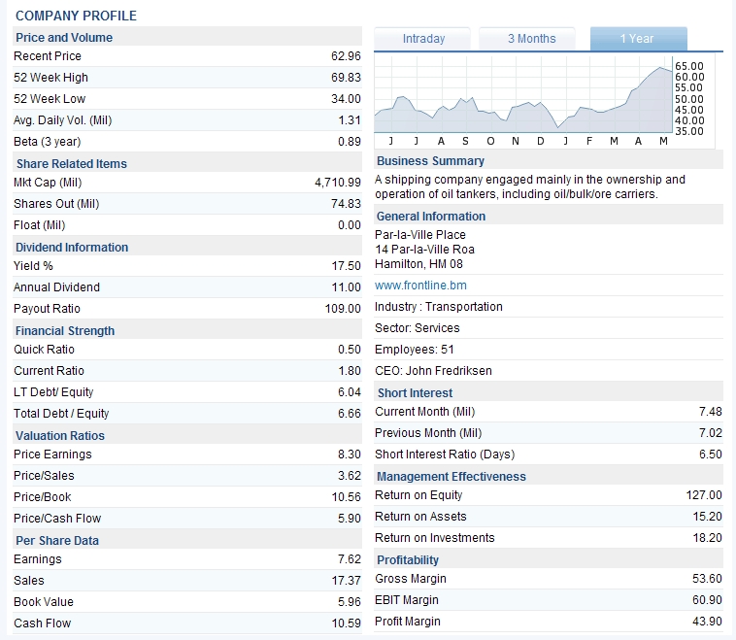Select the Sector: Services line
The height and width of the screenshot is (640, 736).
(417, 328)
